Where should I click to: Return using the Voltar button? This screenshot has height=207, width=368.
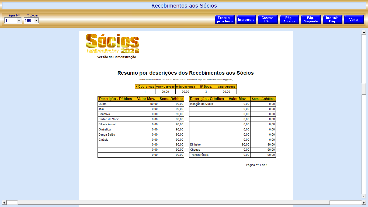pyautogui.click(x=354, y=20)
